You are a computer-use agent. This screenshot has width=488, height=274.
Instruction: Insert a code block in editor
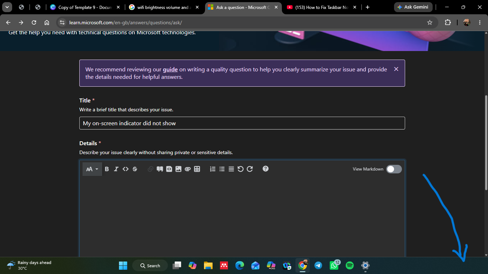[169, 169]
